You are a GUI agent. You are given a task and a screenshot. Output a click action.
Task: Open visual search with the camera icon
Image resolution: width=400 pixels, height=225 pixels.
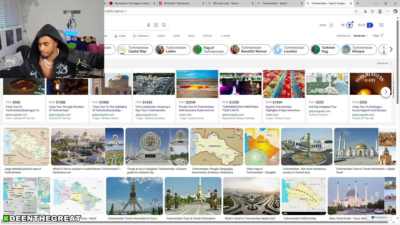click(156, 25)
